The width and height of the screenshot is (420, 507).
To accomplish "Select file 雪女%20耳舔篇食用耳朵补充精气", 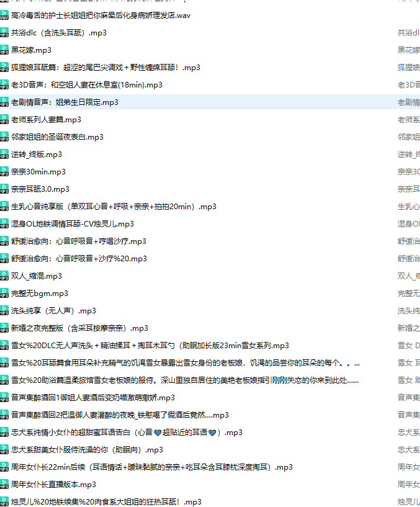I will click(x=185, y=363).
